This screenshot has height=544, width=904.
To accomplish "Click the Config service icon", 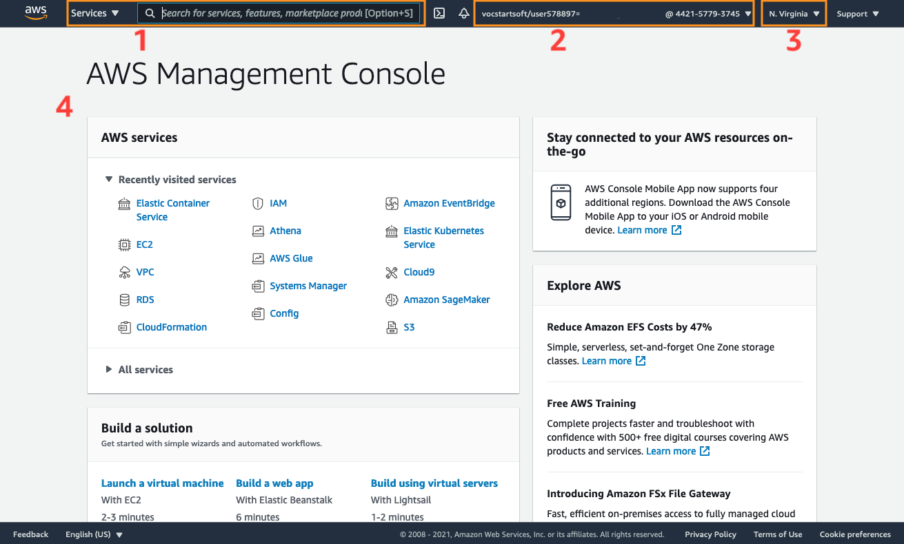I will click(258, 313).
